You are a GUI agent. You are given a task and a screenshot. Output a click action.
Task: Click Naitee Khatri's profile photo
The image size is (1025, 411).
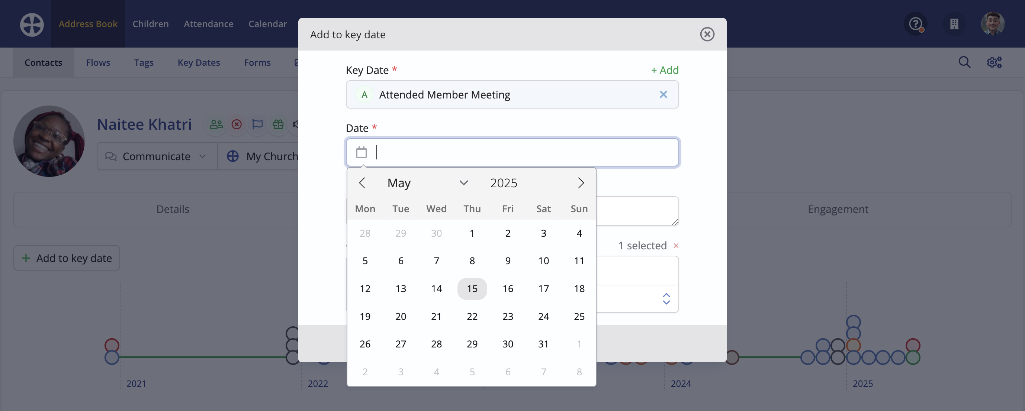pos(49,141)
